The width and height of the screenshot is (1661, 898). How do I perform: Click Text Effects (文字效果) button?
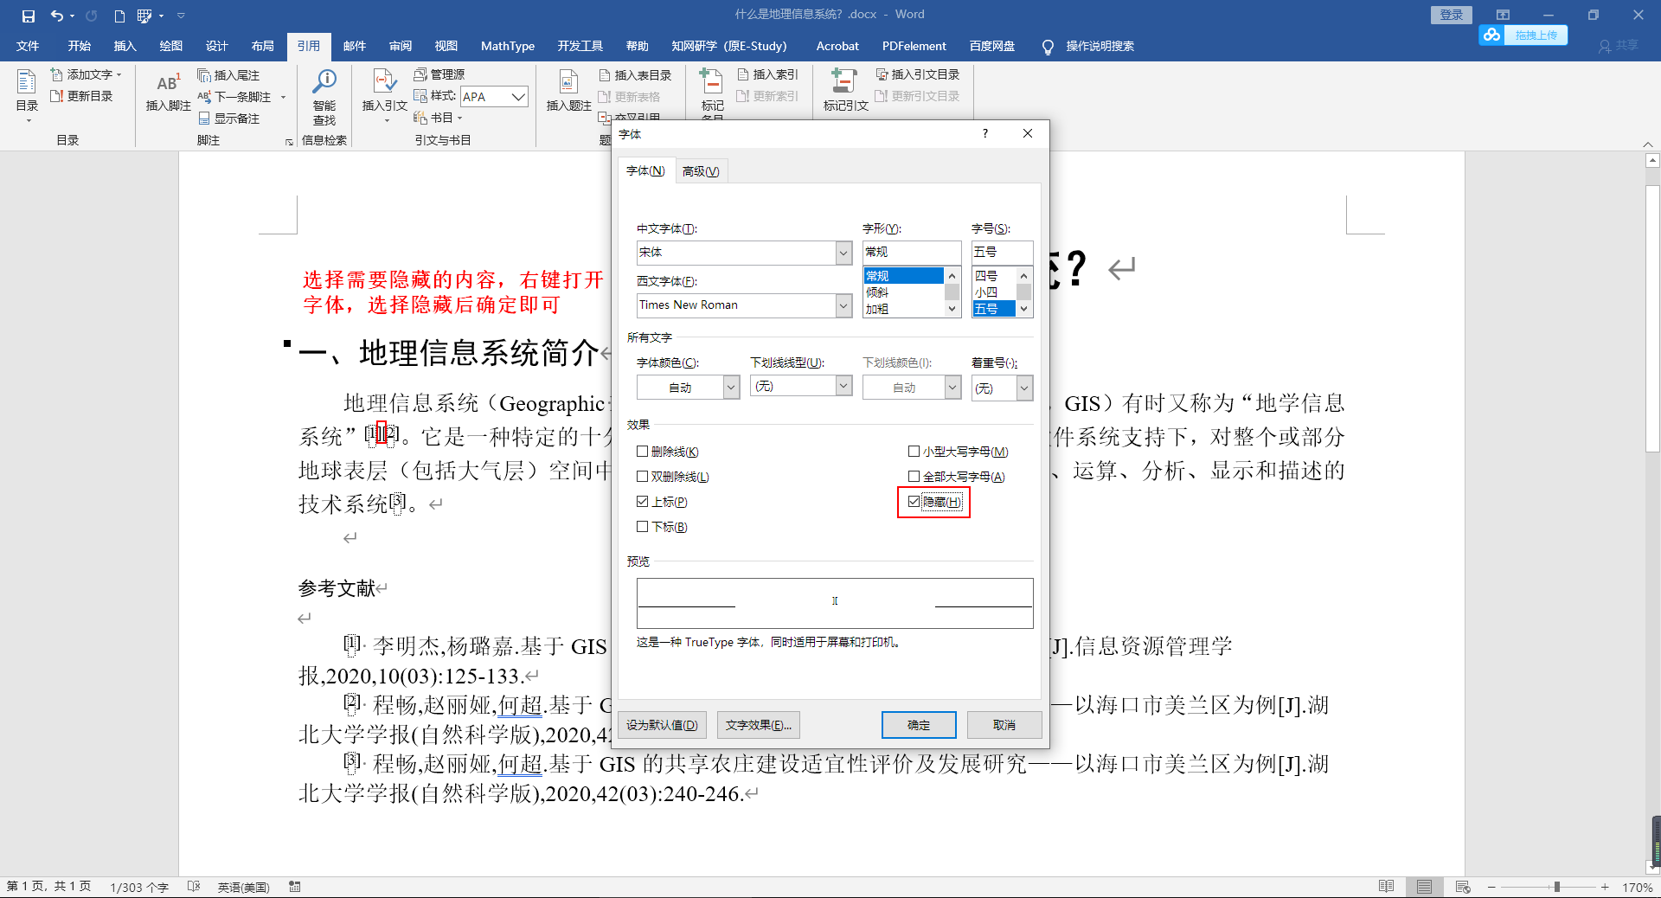click(759, 725)
